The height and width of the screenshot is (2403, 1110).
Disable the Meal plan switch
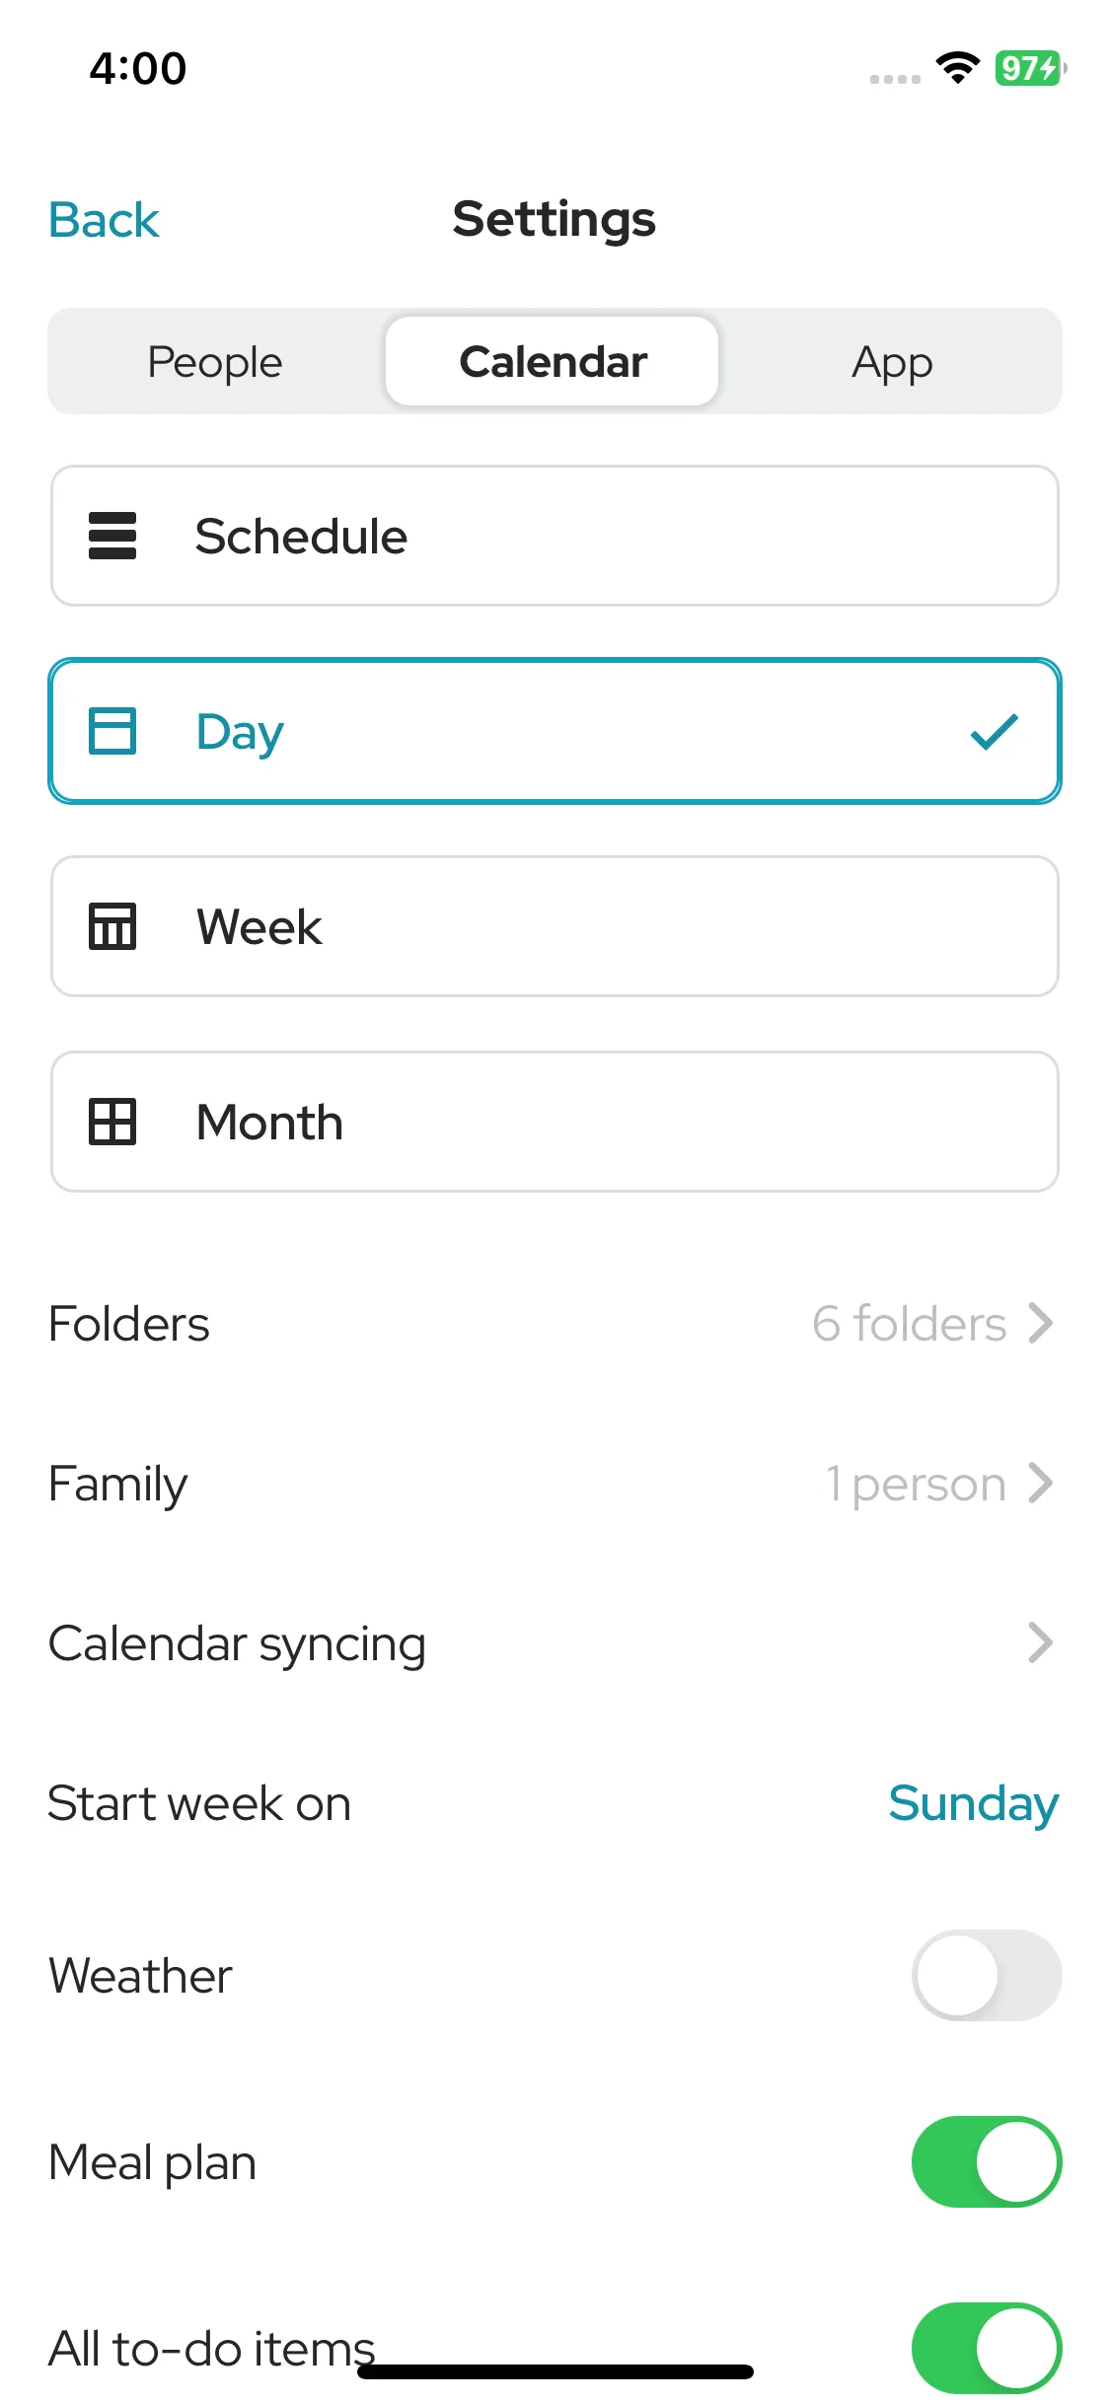click(x=987, y=2161)
